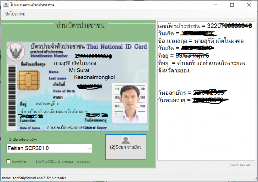This screenshot has height=182, width=258.
Task: Enable the Monitor checkbox
Action: [9, 162]
